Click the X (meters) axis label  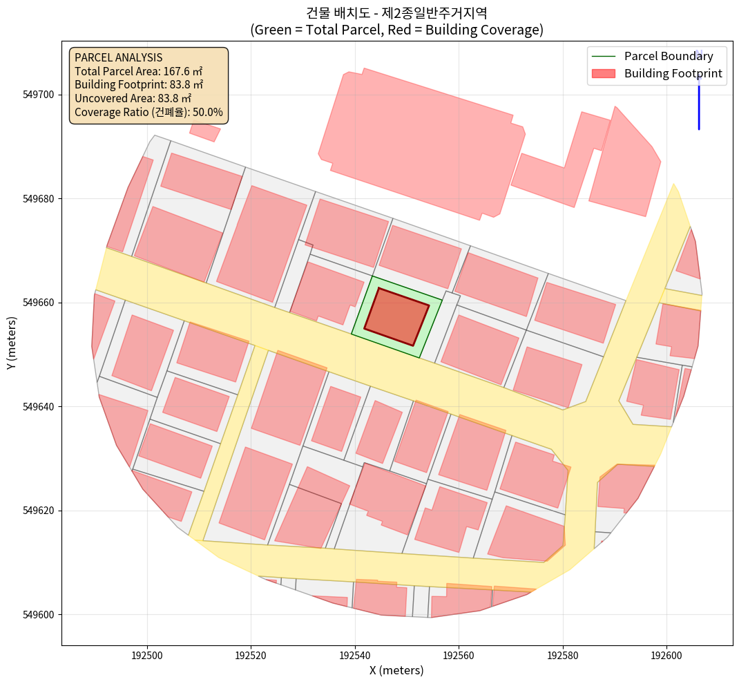point(396,670)
